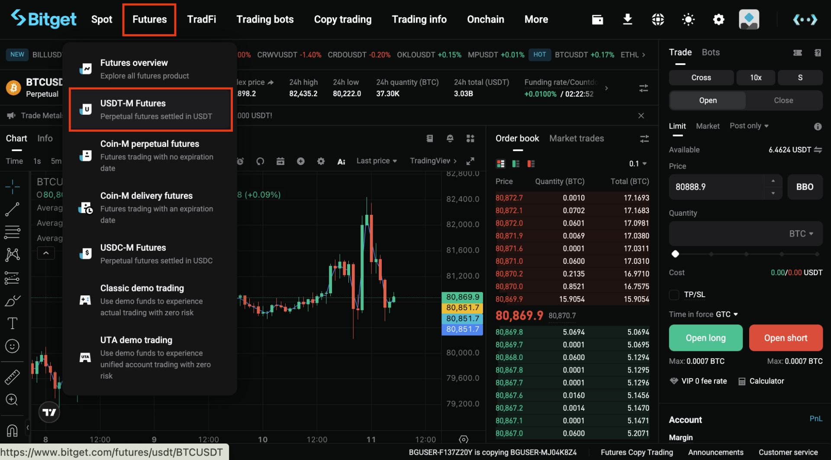Open the user profile avatar
Image resolution: width=831 pixels, height=460 pixels.
click(x=749, y=19)
